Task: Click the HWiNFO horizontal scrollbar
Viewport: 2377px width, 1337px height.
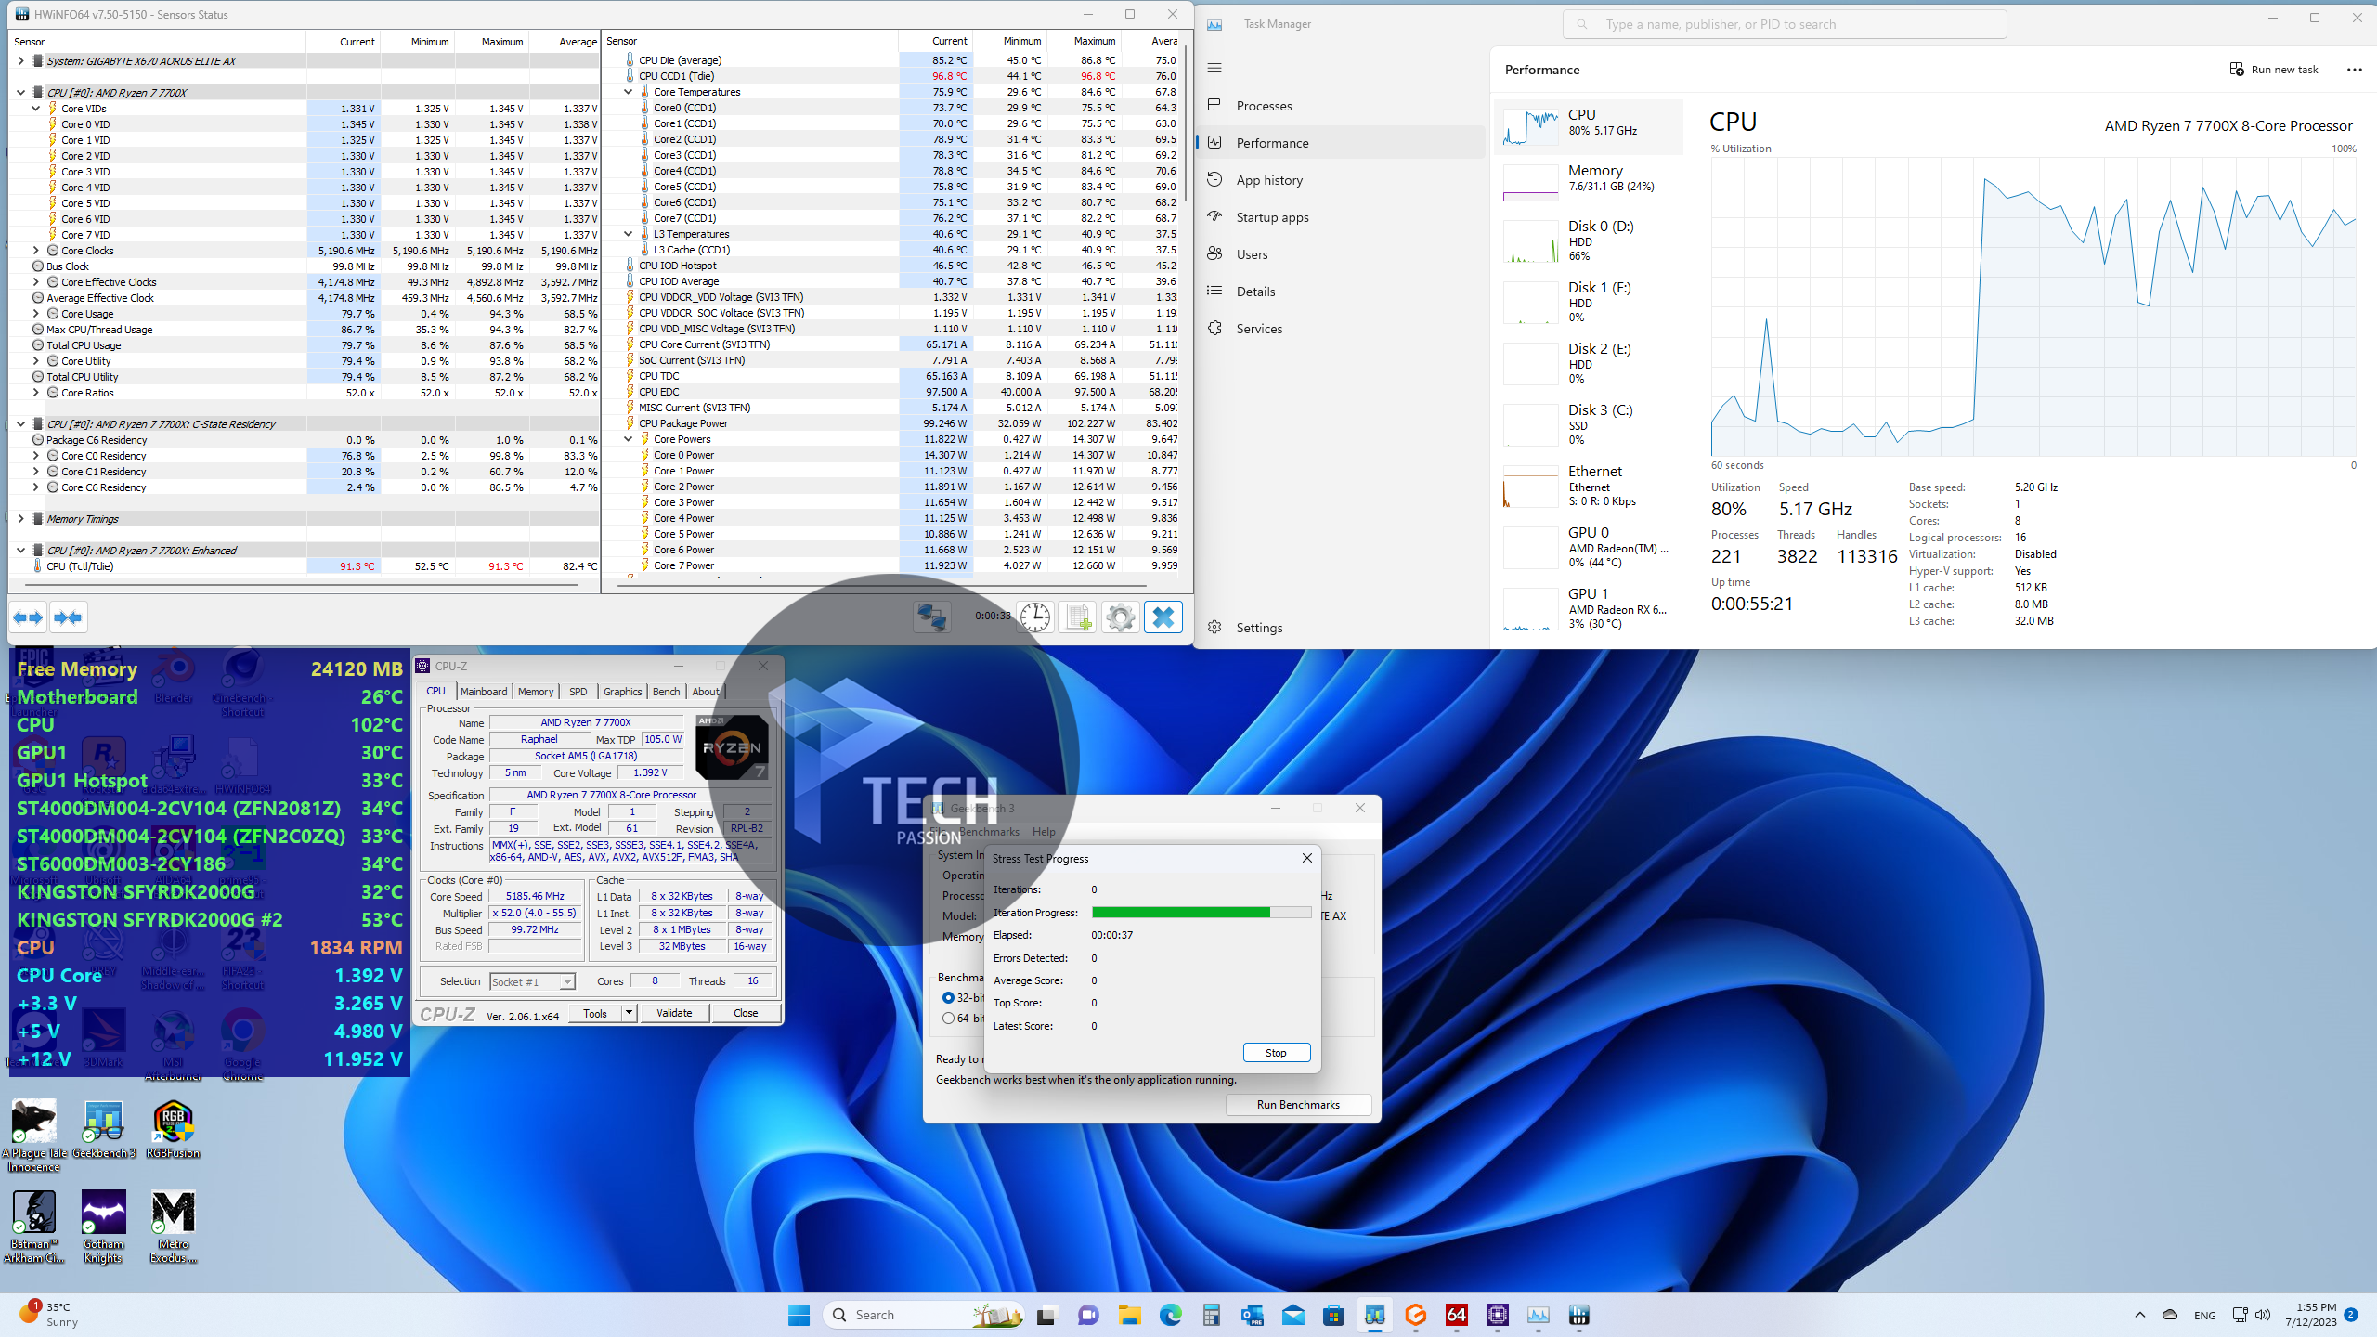Action: click(301, 586)
